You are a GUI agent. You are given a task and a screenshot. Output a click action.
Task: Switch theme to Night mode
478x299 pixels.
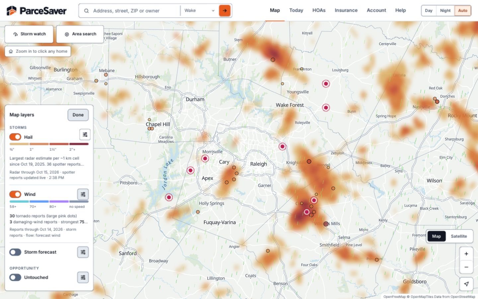[445, 11]
